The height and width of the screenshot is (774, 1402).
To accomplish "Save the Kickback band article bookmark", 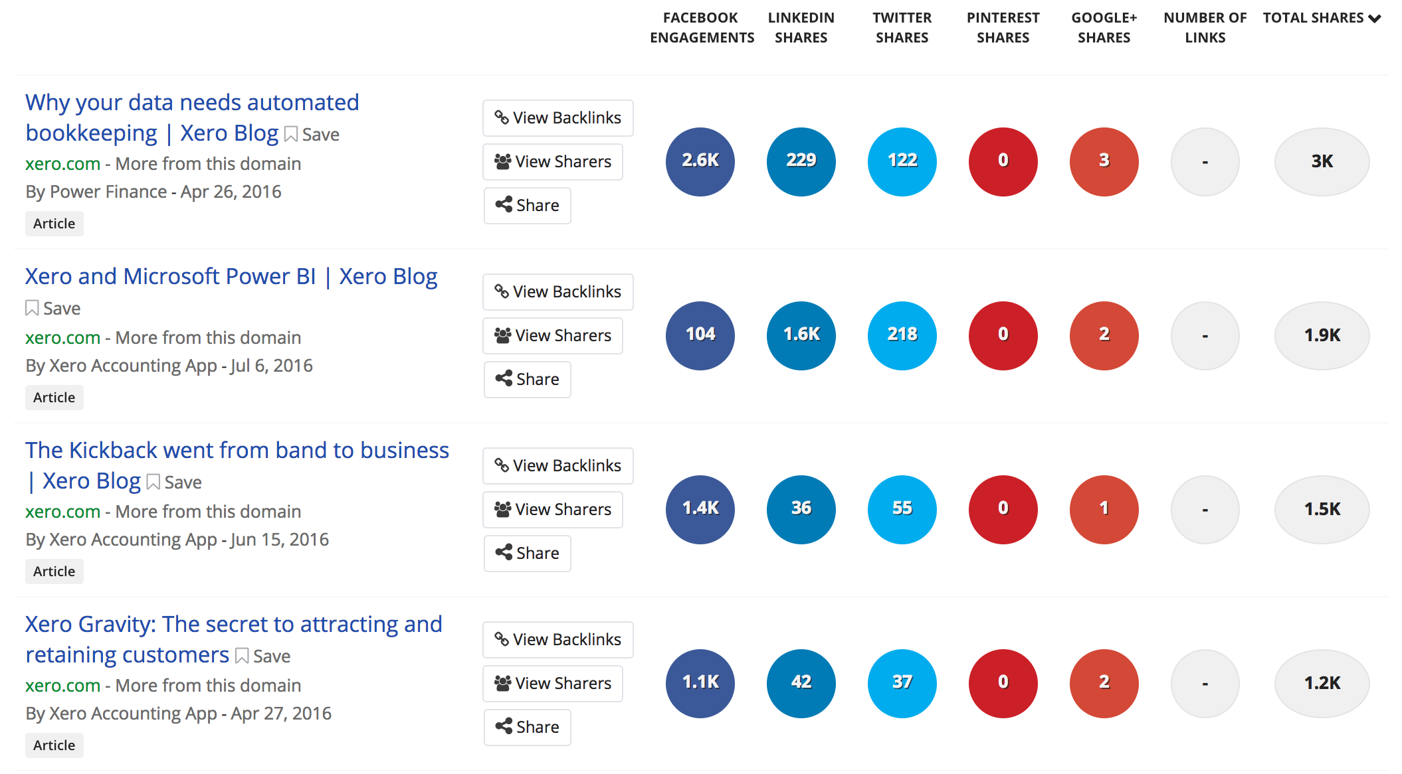I will (x=153, y=482).
